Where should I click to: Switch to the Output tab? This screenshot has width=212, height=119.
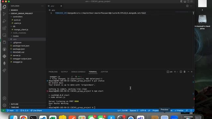pyautogui.click(x=64, y=72)
